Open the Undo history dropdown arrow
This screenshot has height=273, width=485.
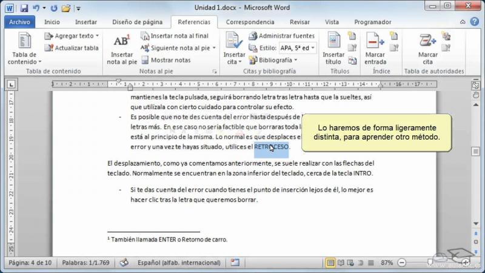coord(44,8)
